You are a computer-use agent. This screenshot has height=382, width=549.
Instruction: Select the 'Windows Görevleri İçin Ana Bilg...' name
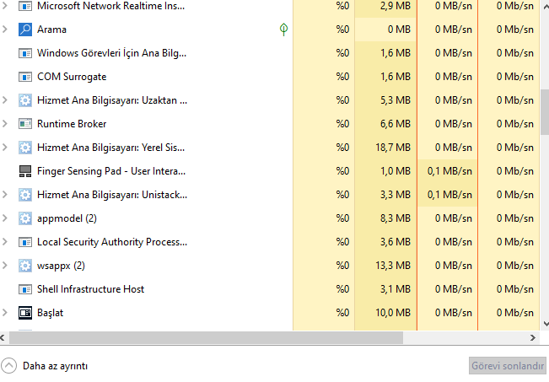point(111,53)
